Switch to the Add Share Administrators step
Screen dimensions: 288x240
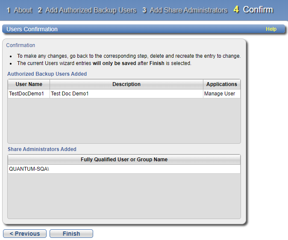[185, 10]
